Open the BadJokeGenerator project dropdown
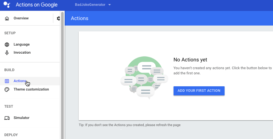 [x=93, y=5]
